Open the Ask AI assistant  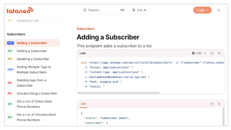pos(139,10)
